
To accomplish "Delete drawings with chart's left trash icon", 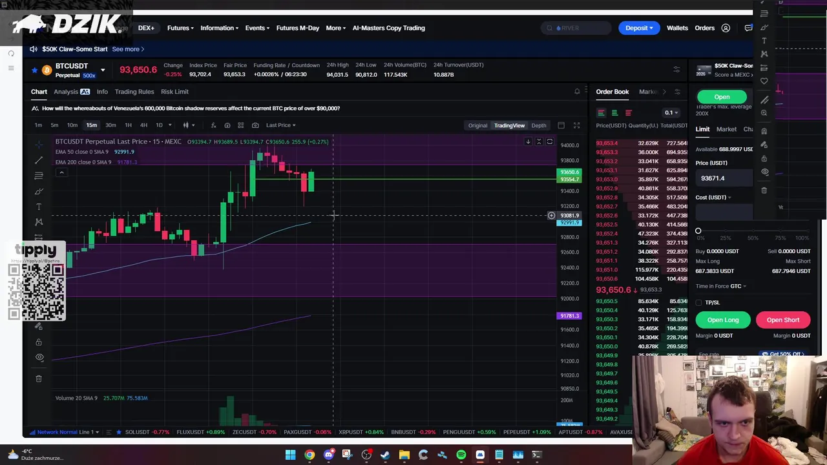I will tap(39, 378).
